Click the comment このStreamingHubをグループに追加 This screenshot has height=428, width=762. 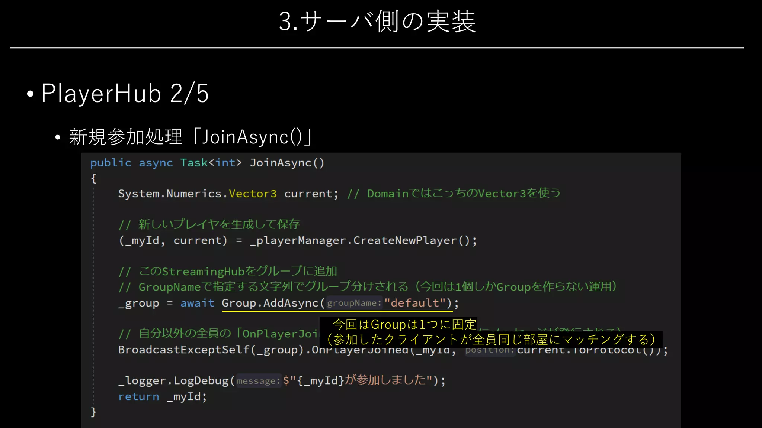(x=227, y=271)
